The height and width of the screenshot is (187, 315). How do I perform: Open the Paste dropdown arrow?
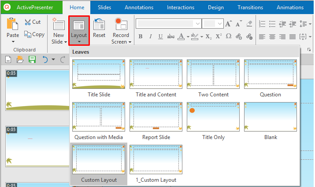tap(13, 41)
